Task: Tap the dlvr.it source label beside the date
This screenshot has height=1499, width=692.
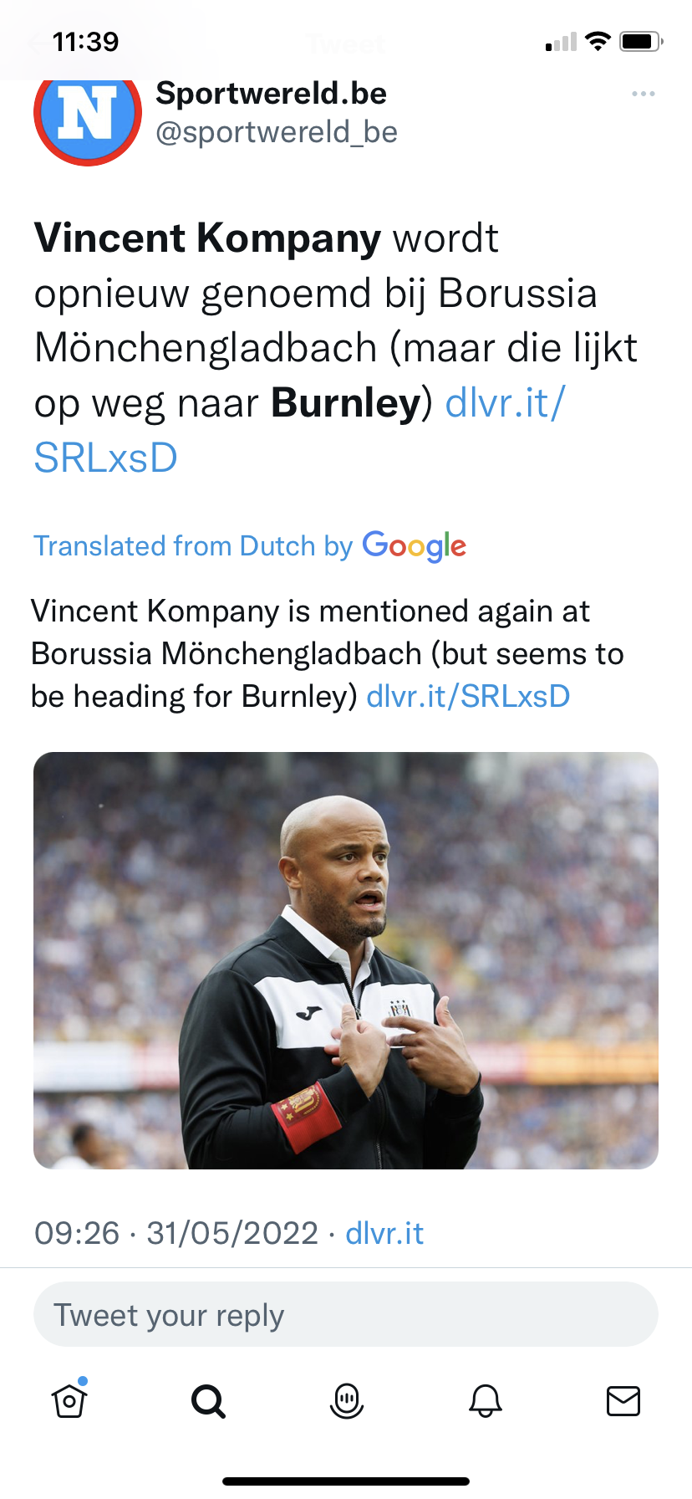Action: tap(384, 1233)
